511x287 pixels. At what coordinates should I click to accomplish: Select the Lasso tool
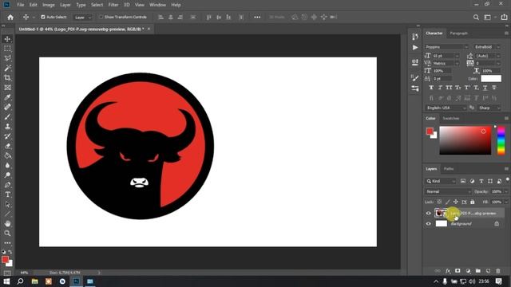7,58
